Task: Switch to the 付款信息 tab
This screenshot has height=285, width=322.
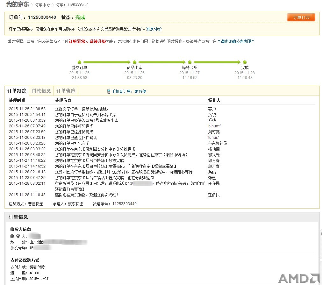Action: tap(41, 91)
